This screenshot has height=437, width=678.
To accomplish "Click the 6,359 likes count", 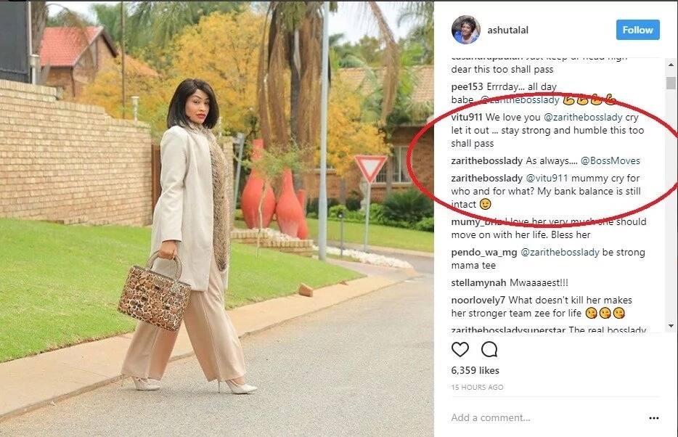I will (x=475, y=370).
